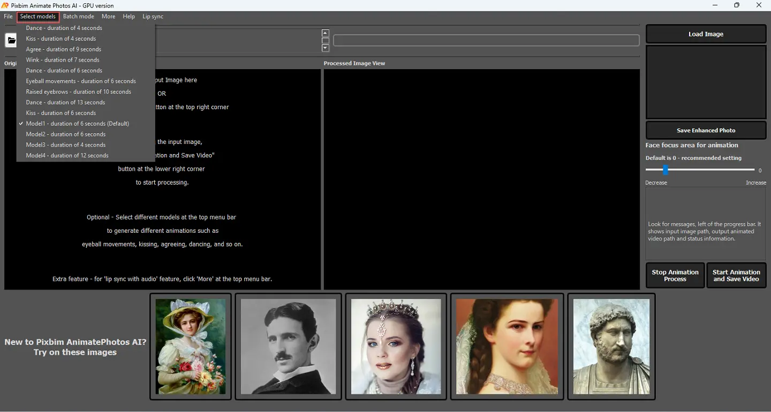Image resolution: width=771 pixels, height=412 pixels.
Task: Click Save Enhanced Photo
Action: 706,131
